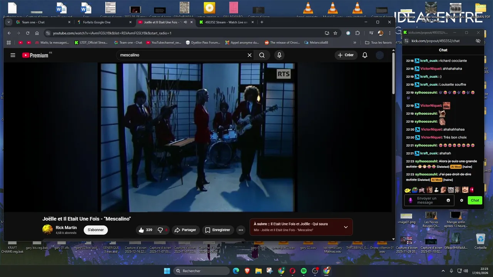The width and height of the screenshot is (493, 277).
Task: Open Brave browser from the taskbar
Action: (x=247, y=271)
